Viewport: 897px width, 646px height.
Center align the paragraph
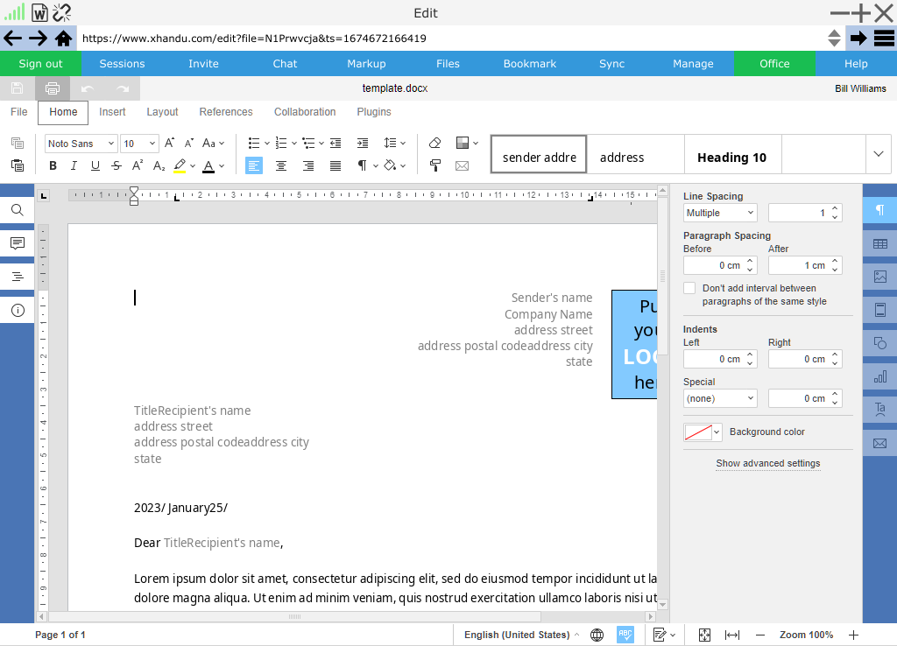281,165
